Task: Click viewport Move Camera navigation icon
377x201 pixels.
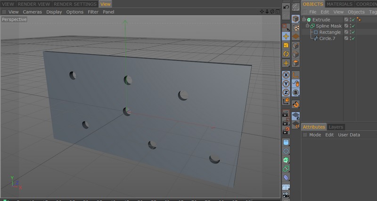Action: click(262, 11)
